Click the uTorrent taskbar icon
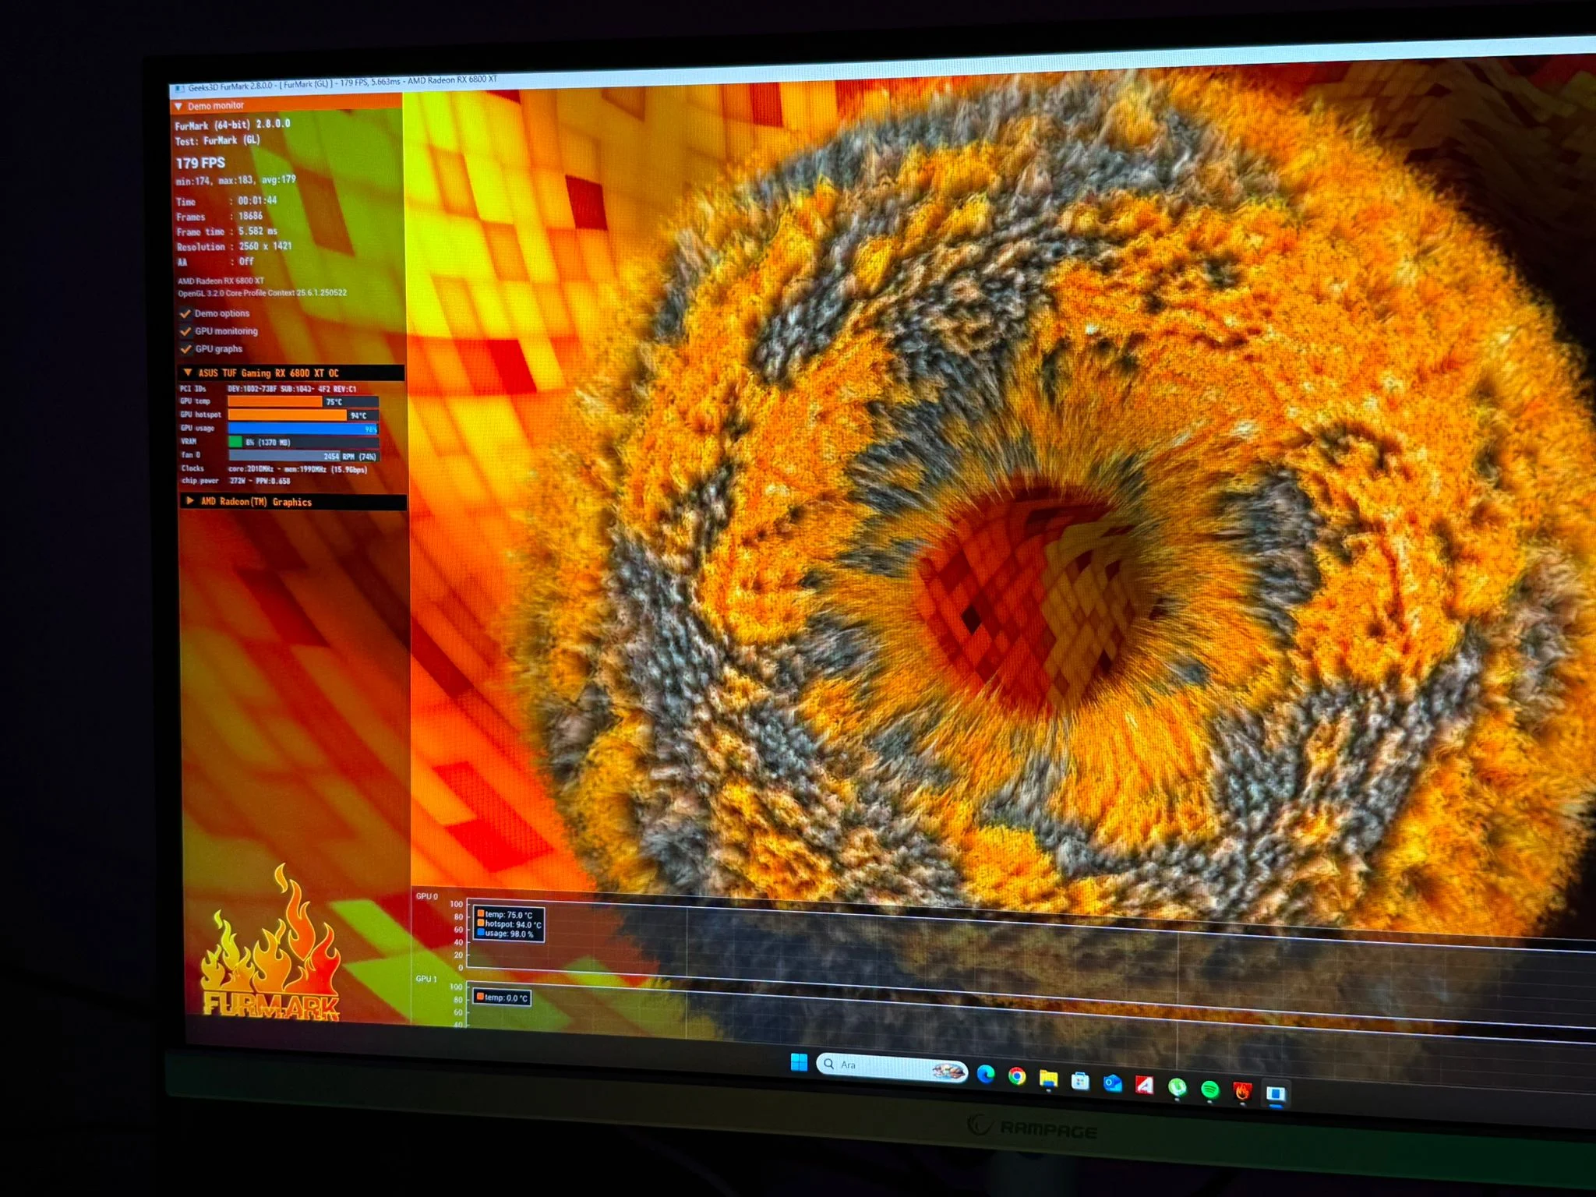This screenshot has width=1596, height=1197. pos(1177,1086)
